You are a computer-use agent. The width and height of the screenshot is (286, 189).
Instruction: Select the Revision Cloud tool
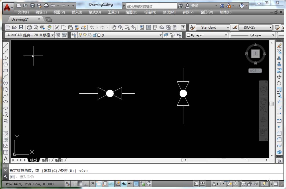click(x=6, y=89)
